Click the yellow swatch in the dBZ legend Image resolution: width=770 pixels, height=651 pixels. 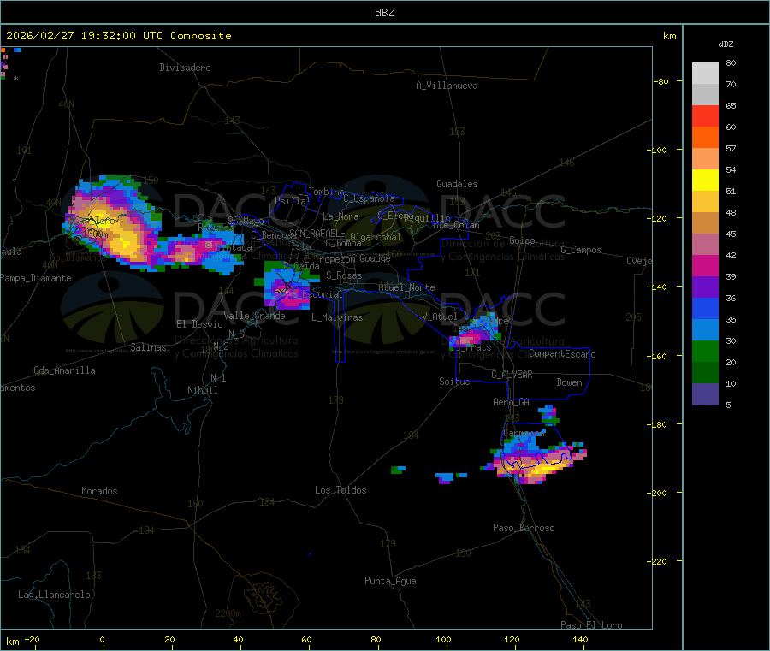coord(705,181)
